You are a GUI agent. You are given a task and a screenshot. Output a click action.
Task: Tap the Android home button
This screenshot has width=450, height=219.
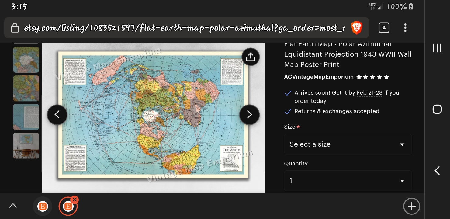[437, 109]
